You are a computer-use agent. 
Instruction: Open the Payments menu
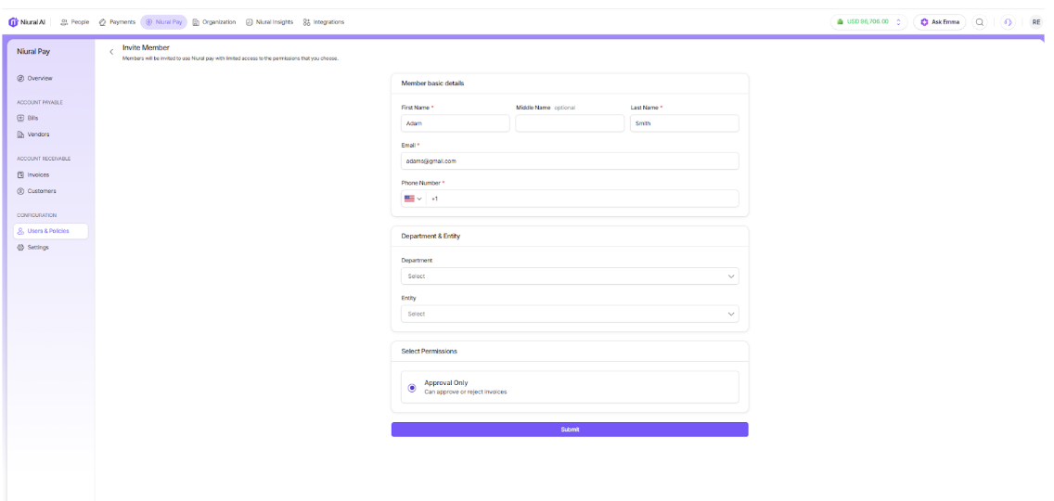(117, 22)
